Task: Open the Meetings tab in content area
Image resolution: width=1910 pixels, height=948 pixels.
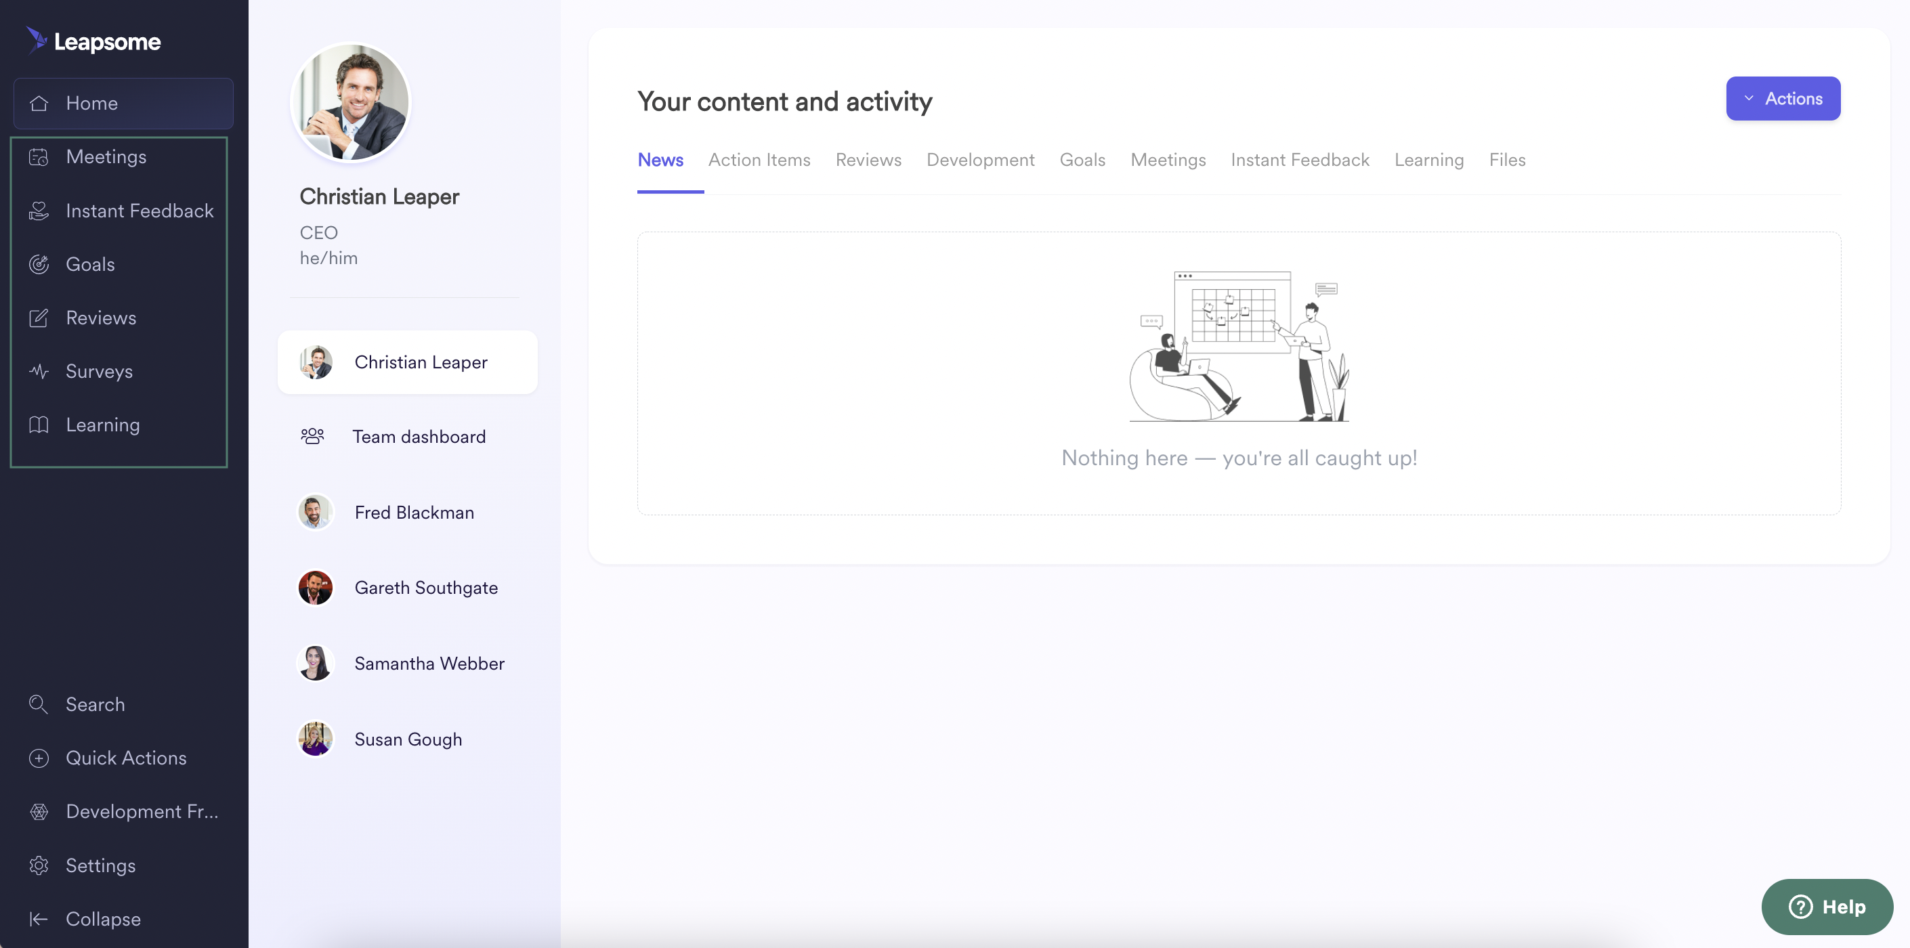Action: click(1168, 160)
